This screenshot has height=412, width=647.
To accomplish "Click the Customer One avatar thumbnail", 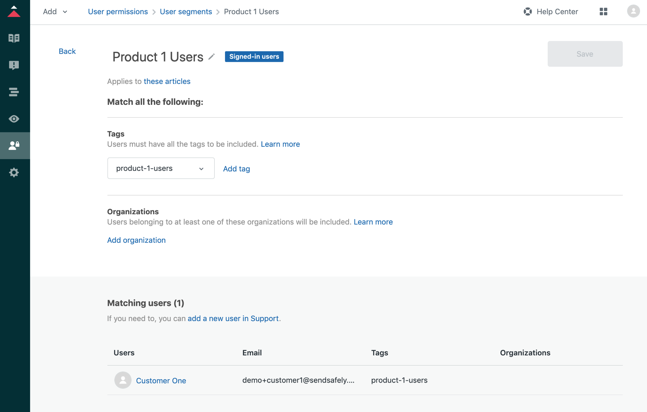I will click(123, 380).
